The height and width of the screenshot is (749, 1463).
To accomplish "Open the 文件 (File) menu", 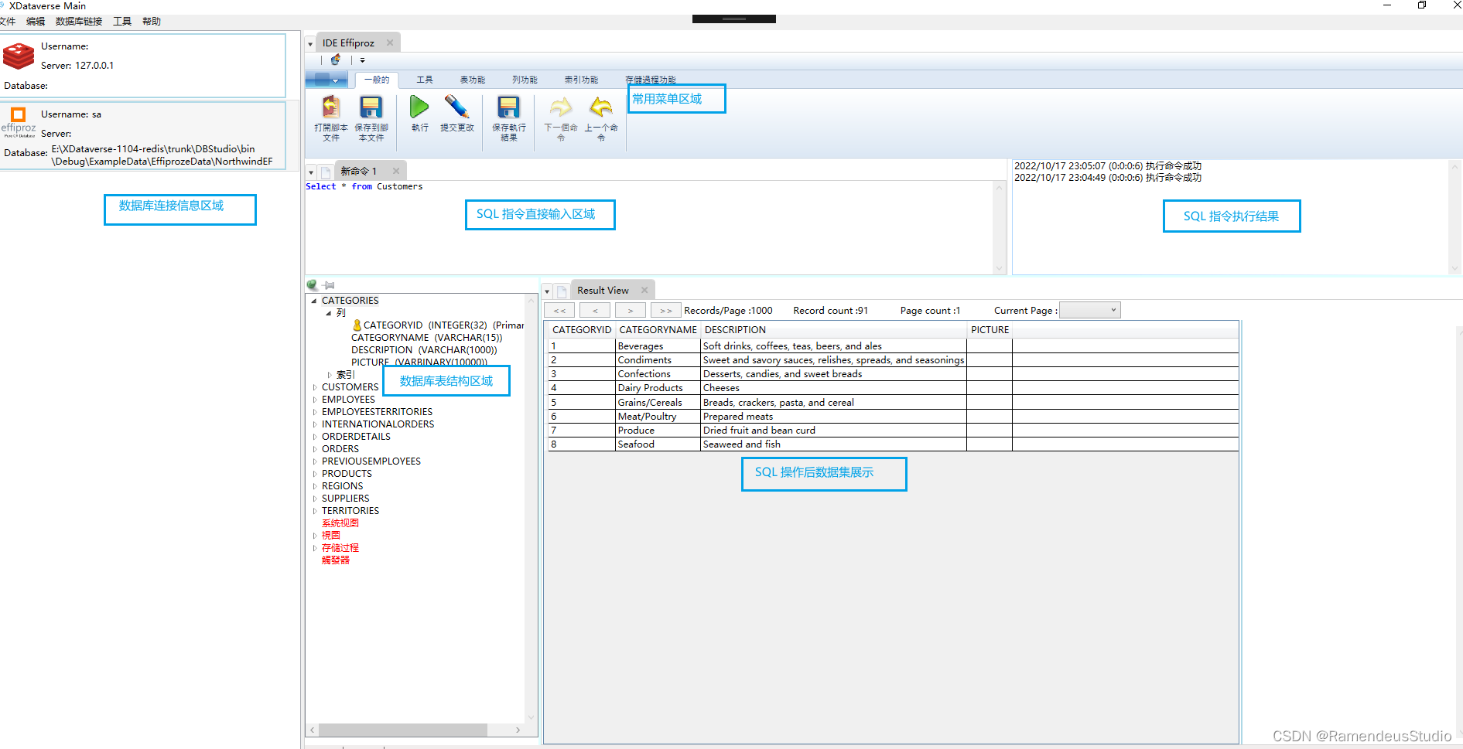I will pyautogui.click(x=8, y=22).
